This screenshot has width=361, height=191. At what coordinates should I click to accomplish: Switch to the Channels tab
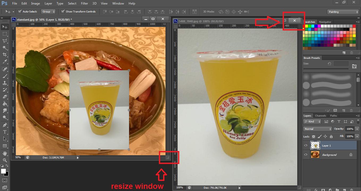pyautogui.click(x=320, y=116)
